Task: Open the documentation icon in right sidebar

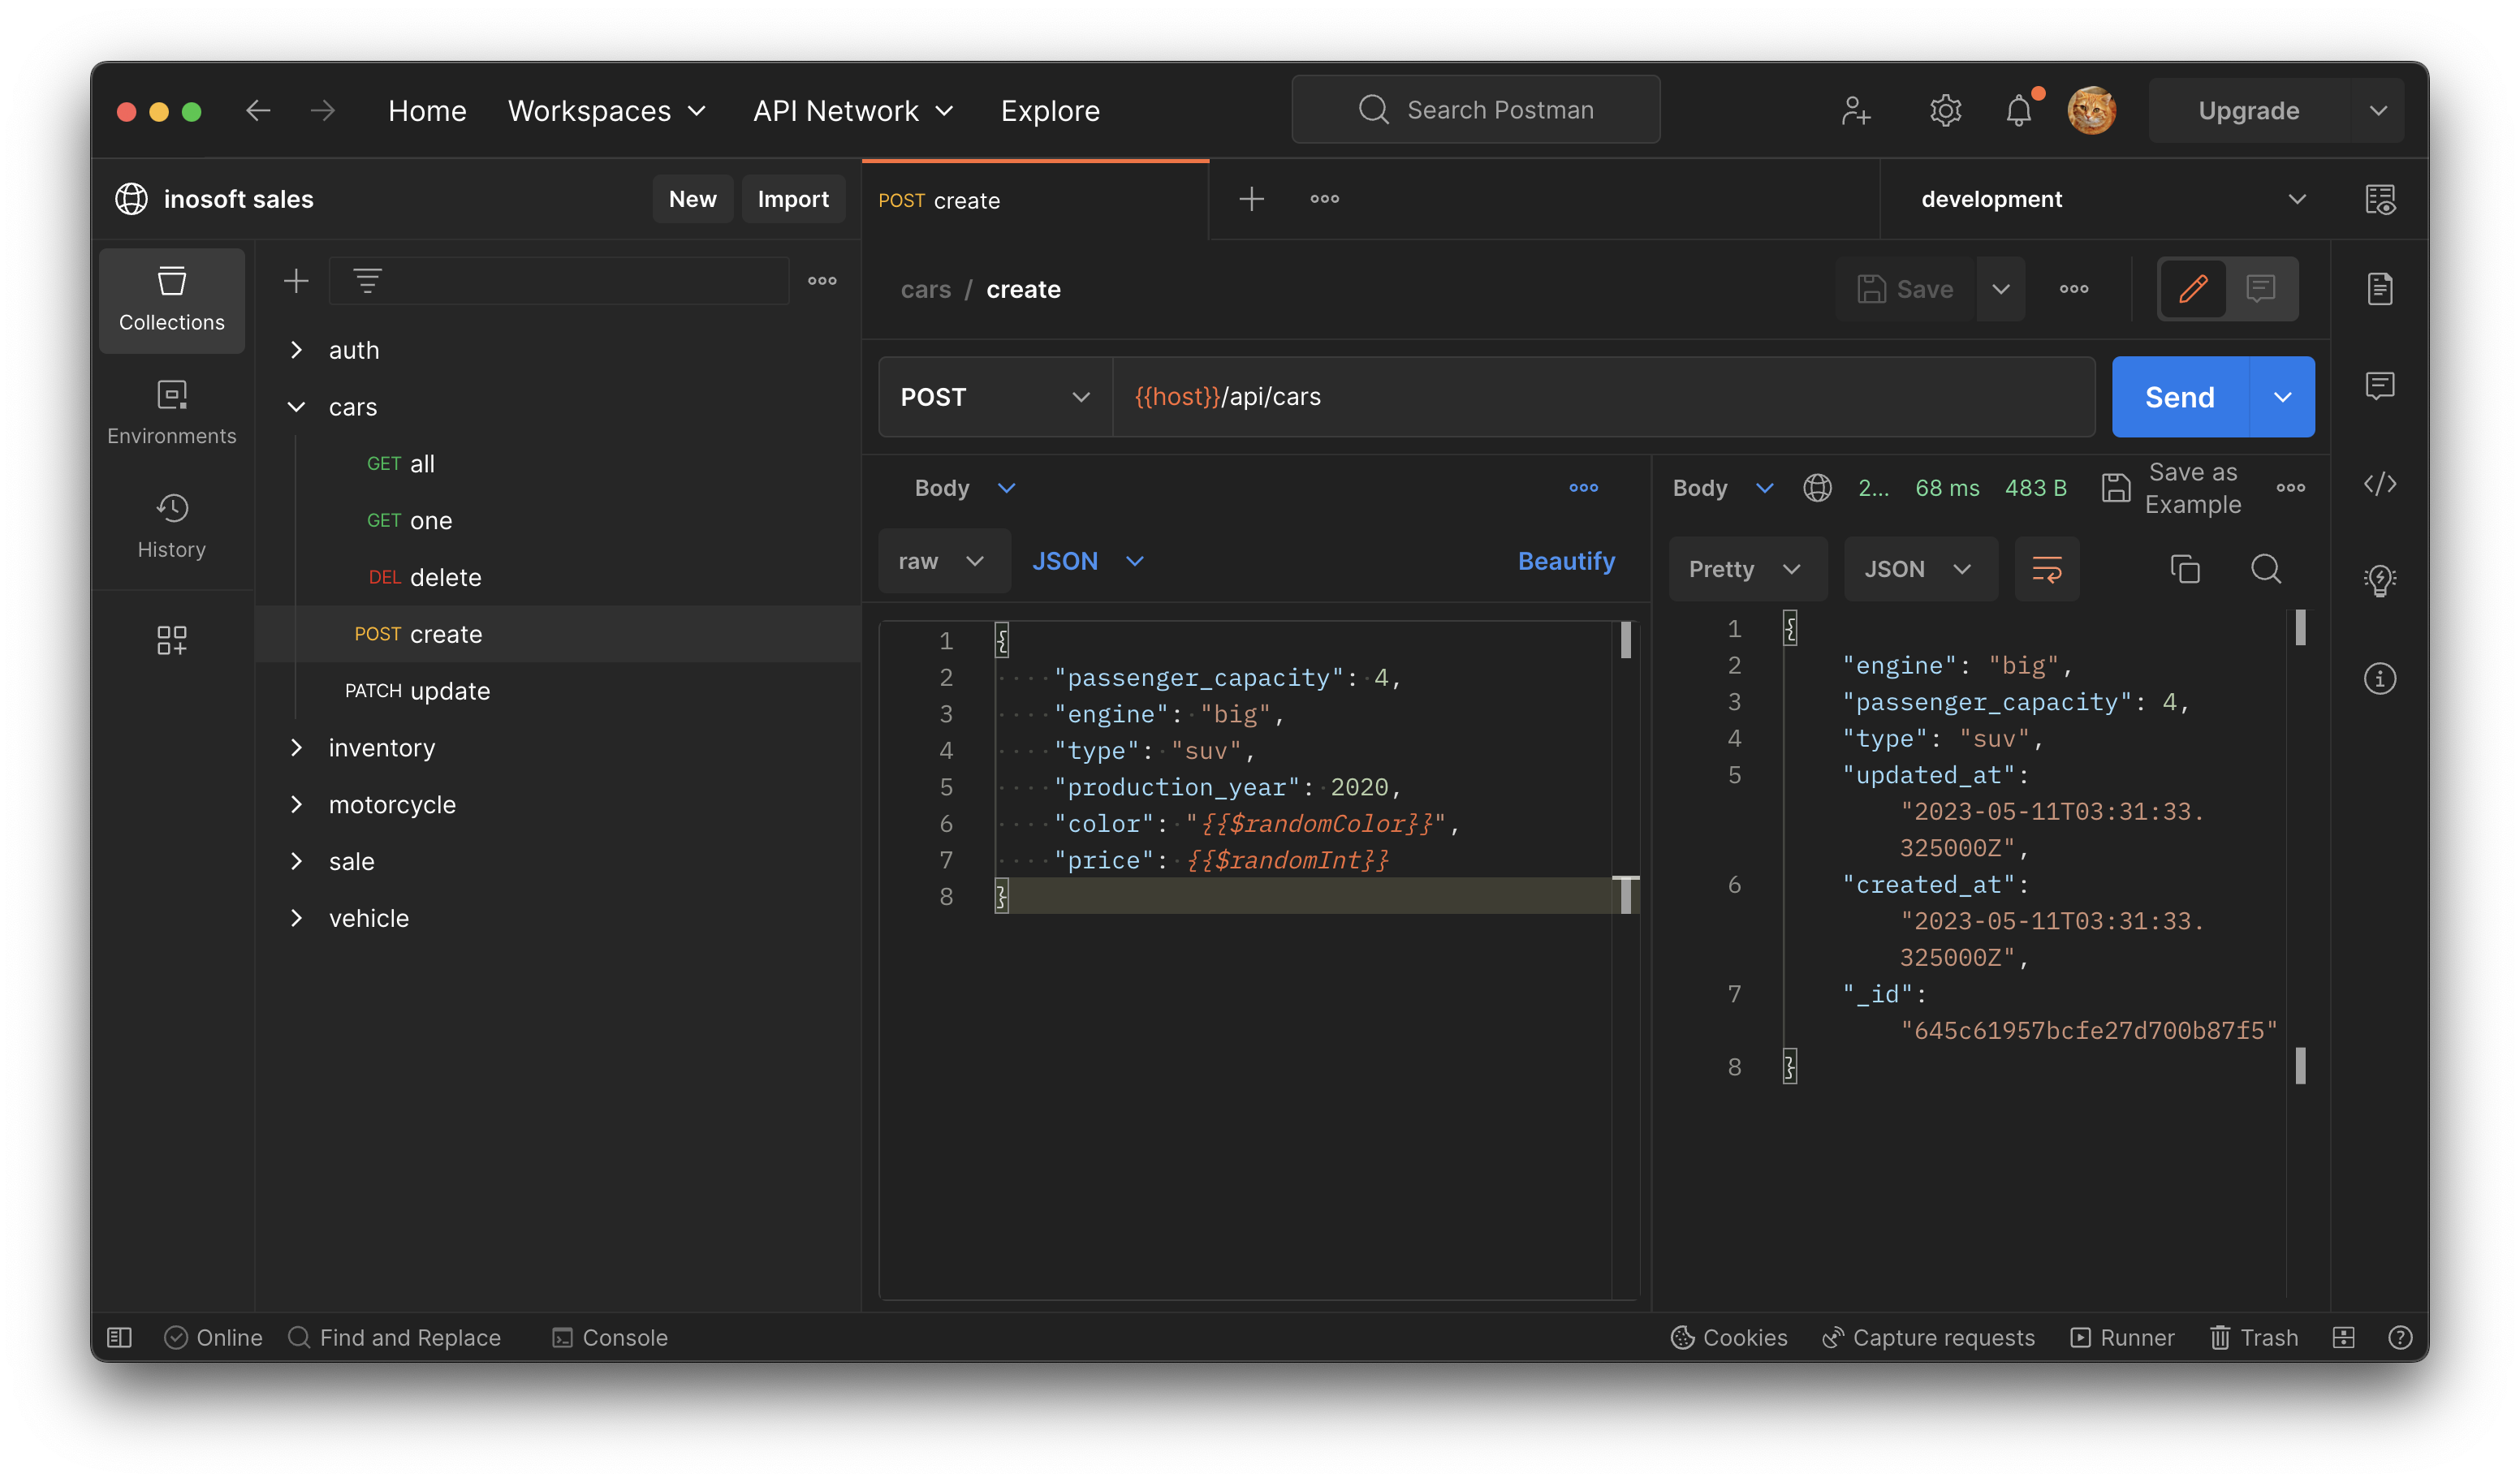Action: pos(2380,289)
